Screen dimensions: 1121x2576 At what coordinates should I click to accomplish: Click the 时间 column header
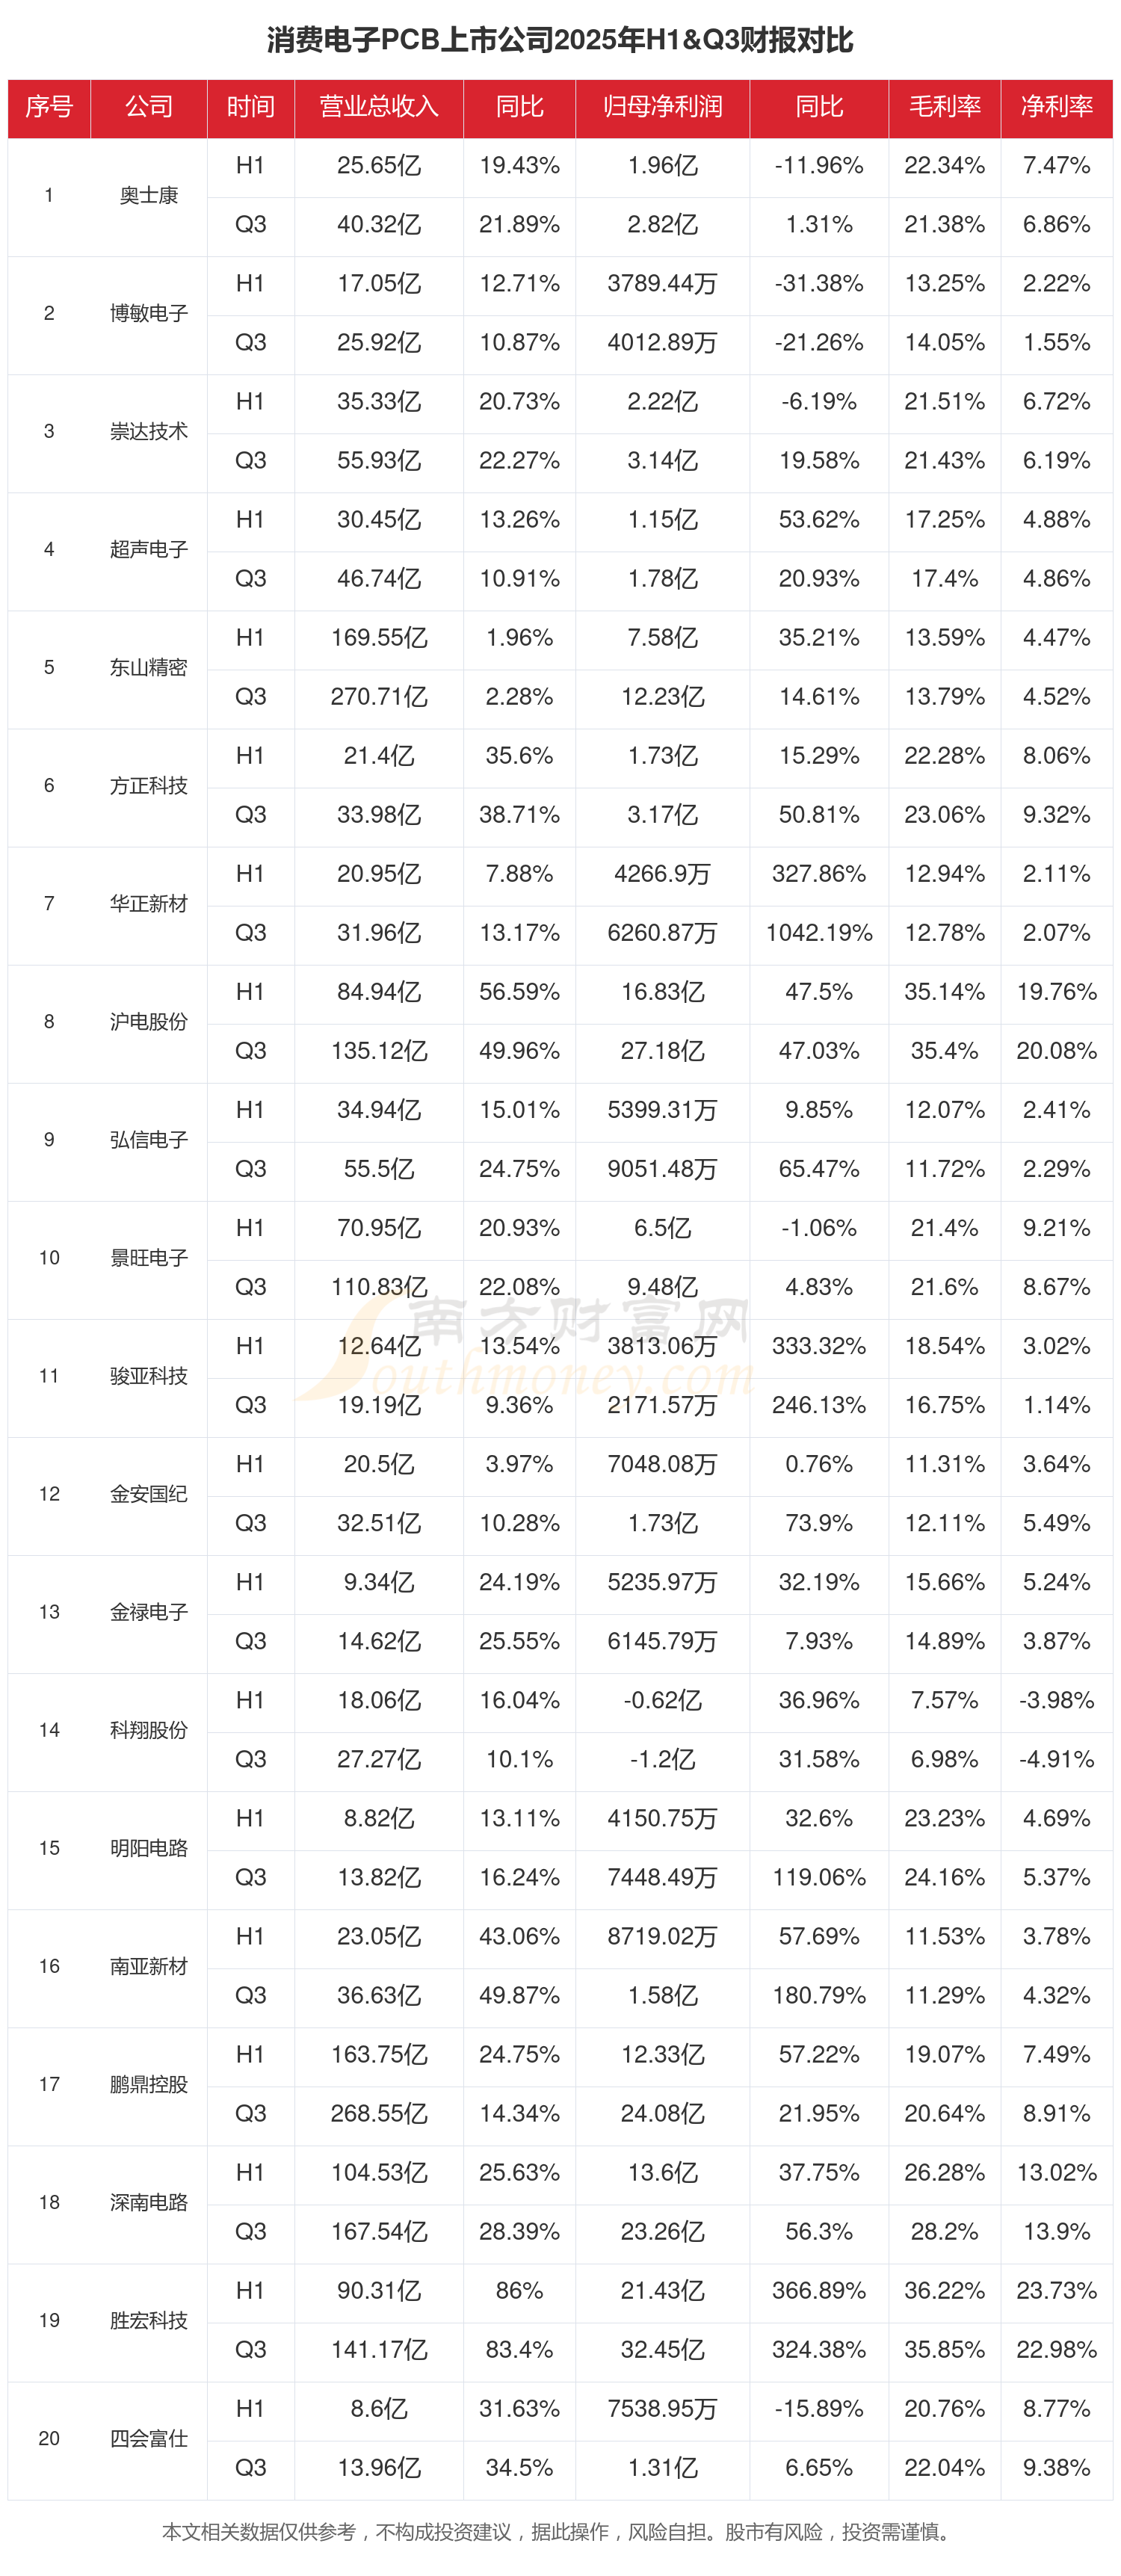click(250, 107)
